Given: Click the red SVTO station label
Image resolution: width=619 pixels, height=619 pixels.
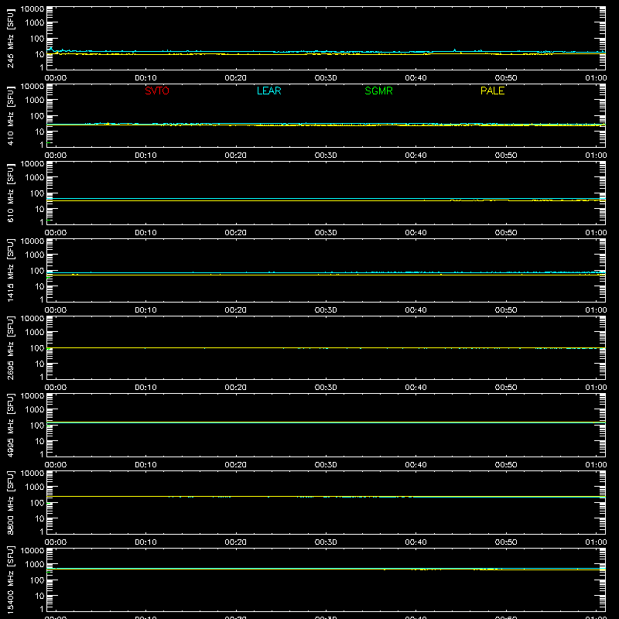Looking at the screenshot, I should [157, 91].
